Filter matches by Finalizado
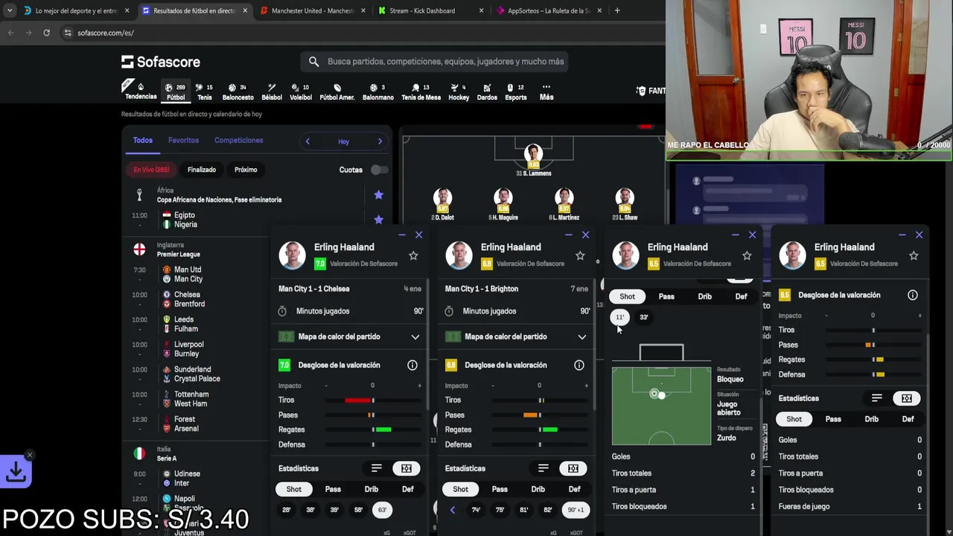Screen dimensions: 953x536 [x=202, y=170]
